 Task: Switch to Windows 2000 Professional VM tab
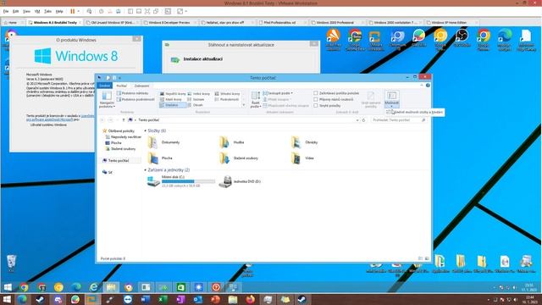point(335,23)
